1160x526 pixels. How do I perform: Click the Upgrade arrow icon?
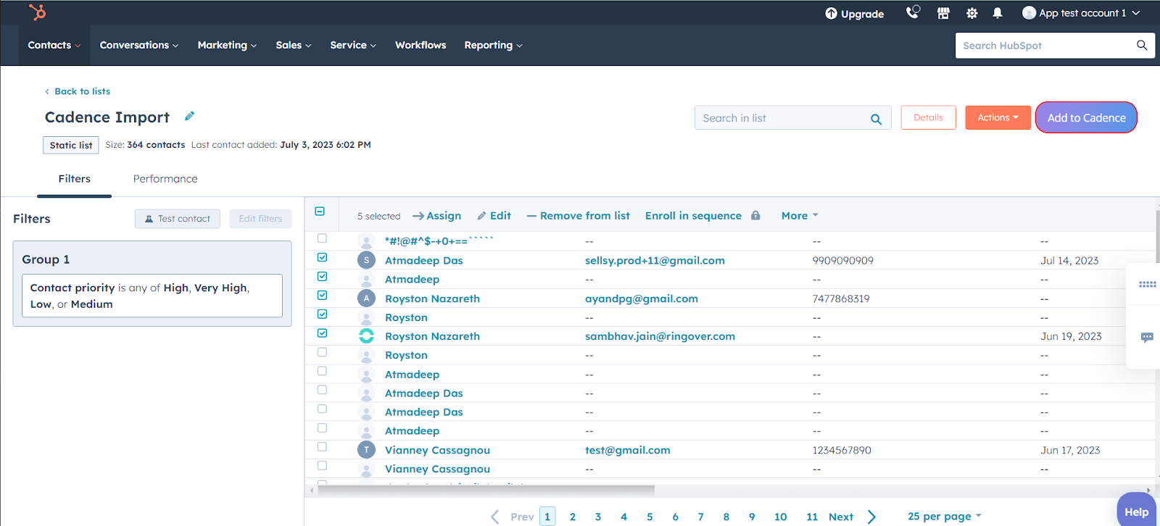pyautogui.click(x=831, y=13)
